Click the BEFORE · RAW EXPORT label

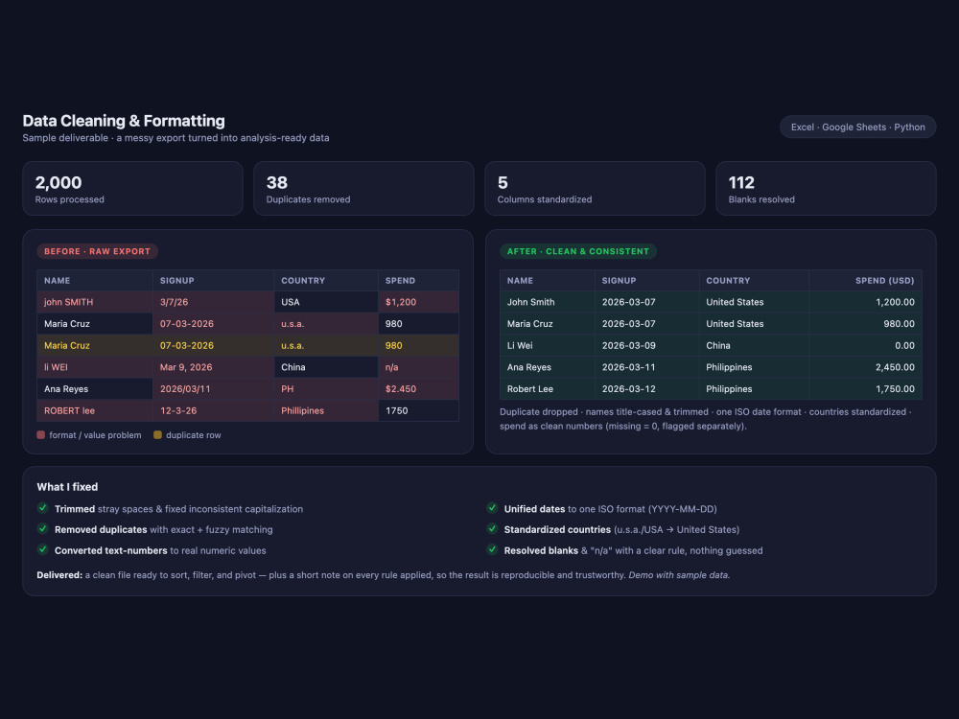pos(97,251)
